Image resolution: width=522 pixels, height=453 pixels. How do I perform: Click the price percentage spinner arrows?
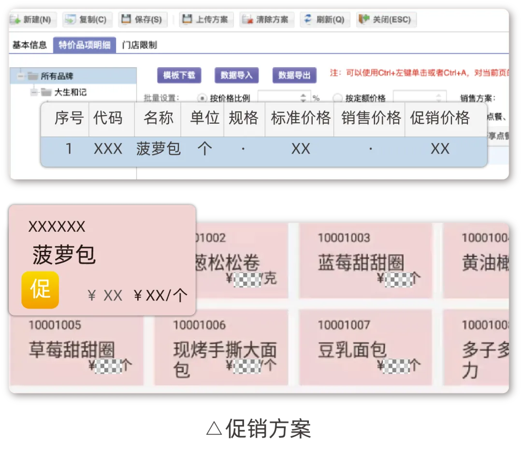click(x=303, y=98)
